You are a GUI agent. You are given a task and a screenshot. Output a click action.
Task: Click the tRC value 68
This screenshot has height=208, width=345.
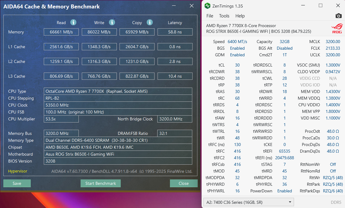237,98
